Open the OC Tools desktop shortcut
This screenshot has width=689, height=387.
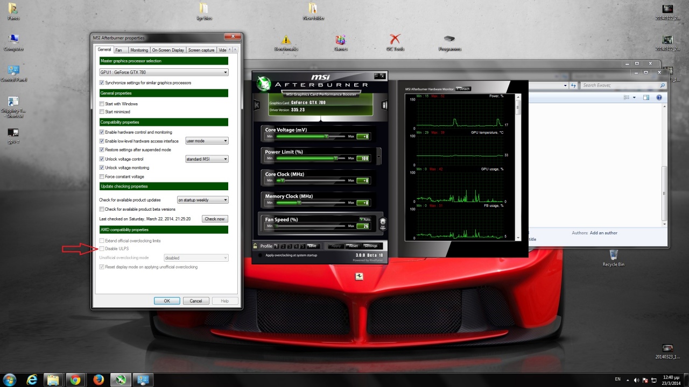[x=395, y=43]
